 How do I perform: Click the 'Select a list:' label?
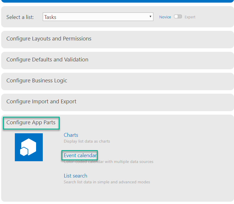[20, 17]
